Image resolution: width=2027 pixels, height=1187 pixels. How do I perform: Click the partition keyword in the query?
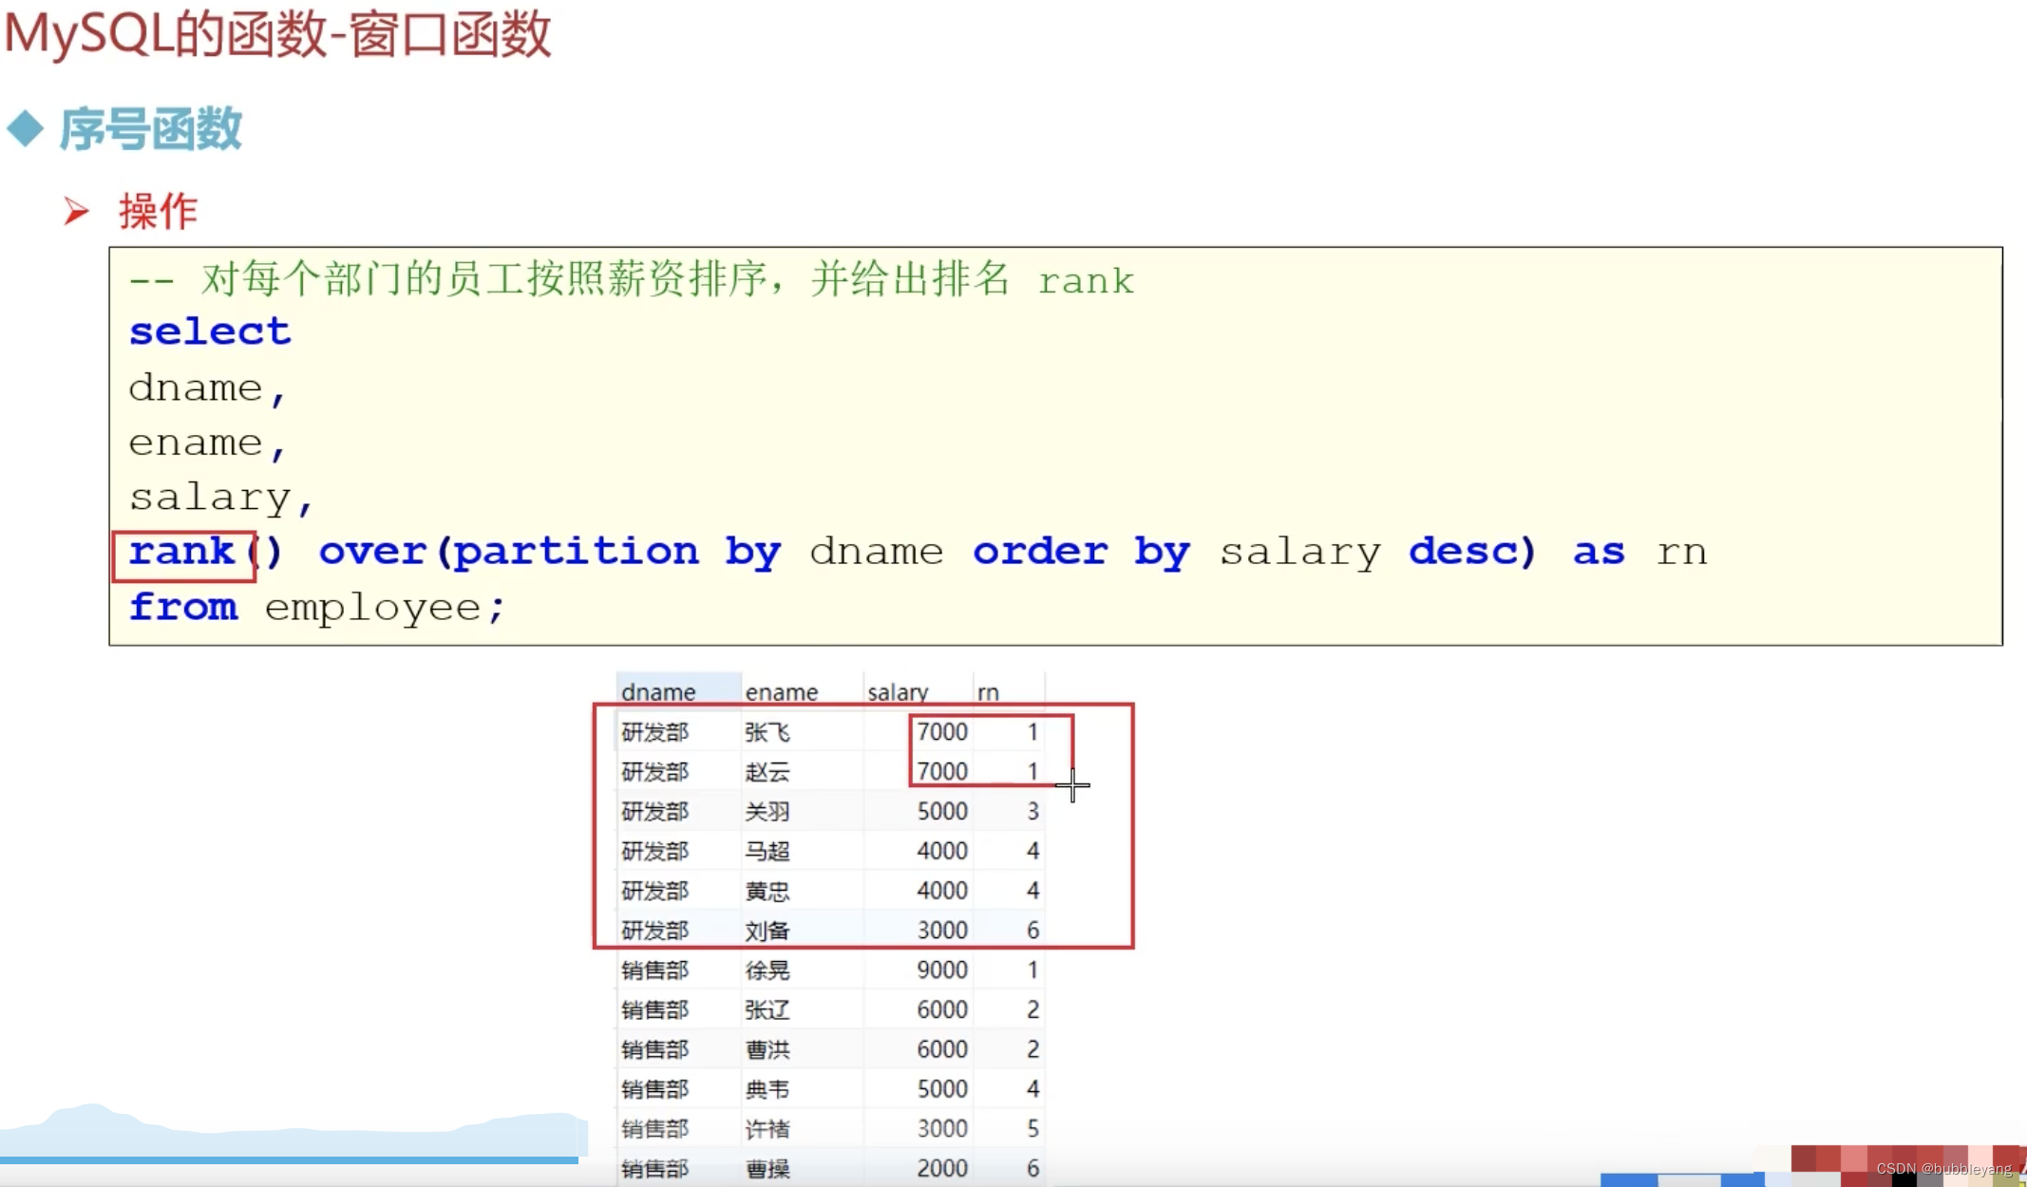[x=576, y=553]
